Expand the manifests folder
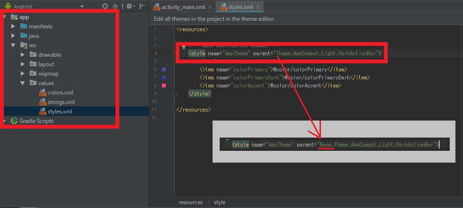 [x=13, y=26]
